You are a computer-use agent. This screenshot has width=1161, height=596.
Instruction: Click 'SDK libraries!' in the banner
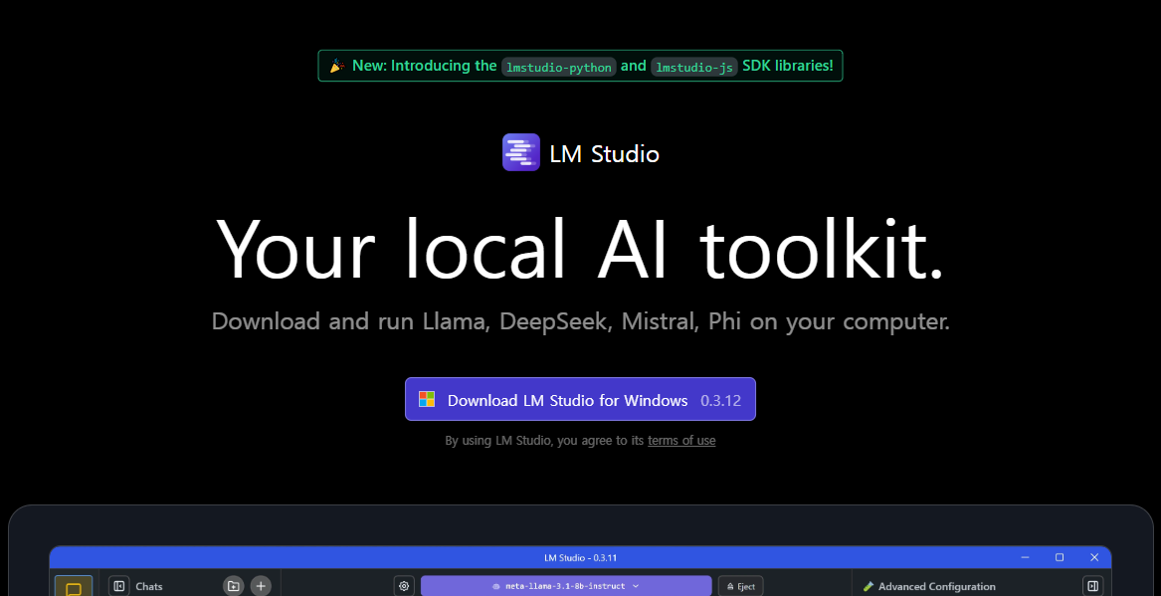click(x=788, y=66)
